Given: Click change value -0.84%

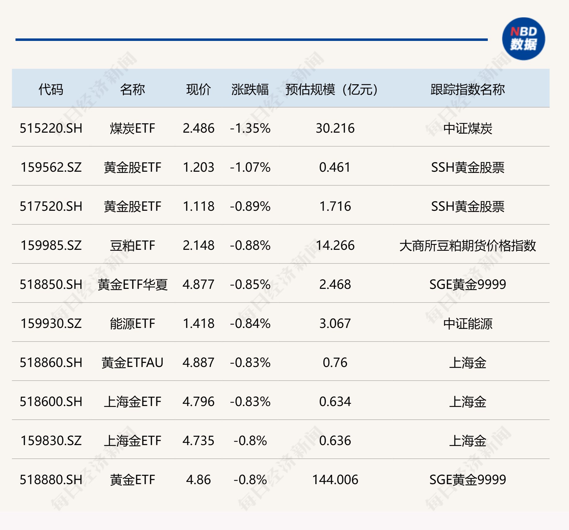Looking at the screenshot, I should coord(250,324).
